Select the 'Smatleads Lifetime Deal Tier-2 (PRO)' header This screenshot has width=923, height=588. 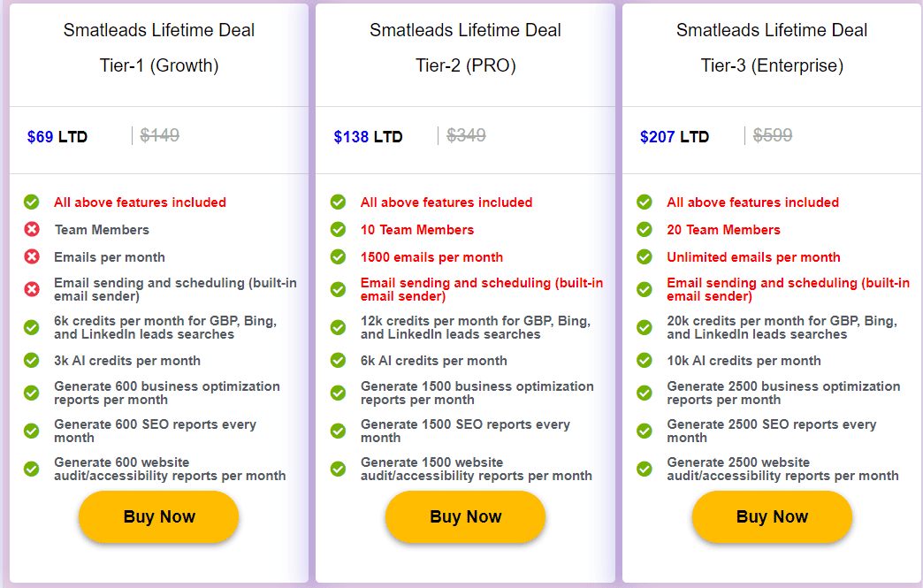click(x=464, y=48)
